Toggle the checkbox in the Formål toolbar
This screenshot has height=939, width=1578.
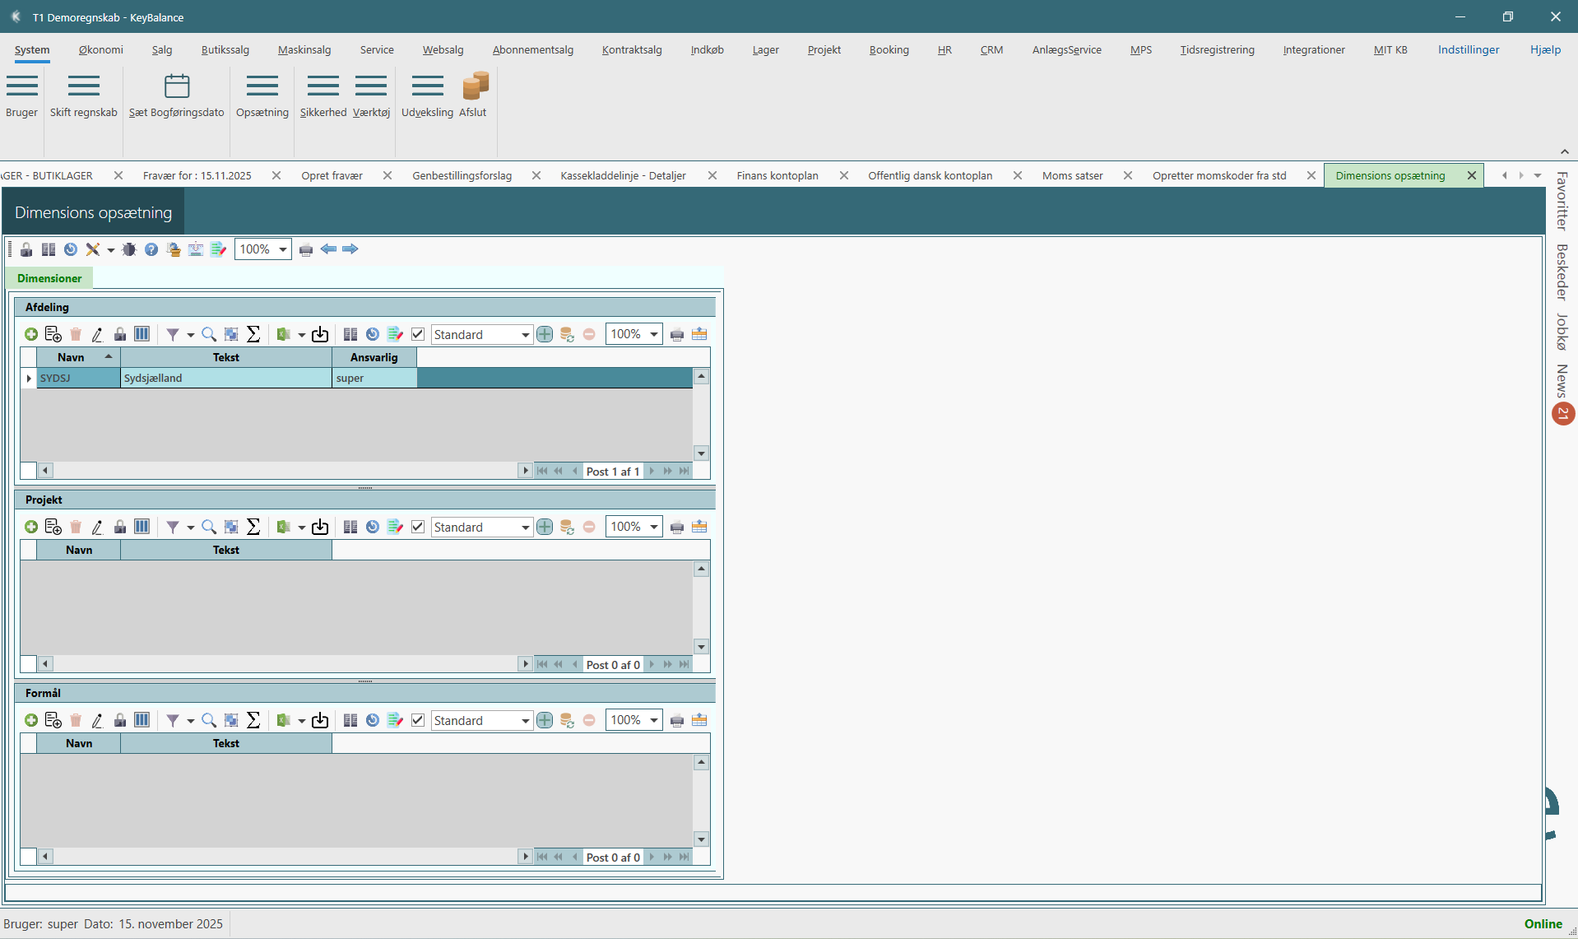tap(418, 720)
